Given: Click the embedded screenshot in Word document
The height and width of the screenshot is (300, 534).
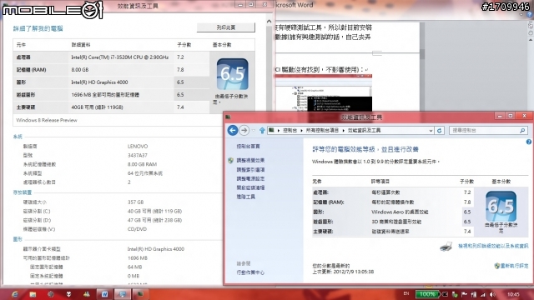Looking at the screenshot, I should tap(324, 92).
